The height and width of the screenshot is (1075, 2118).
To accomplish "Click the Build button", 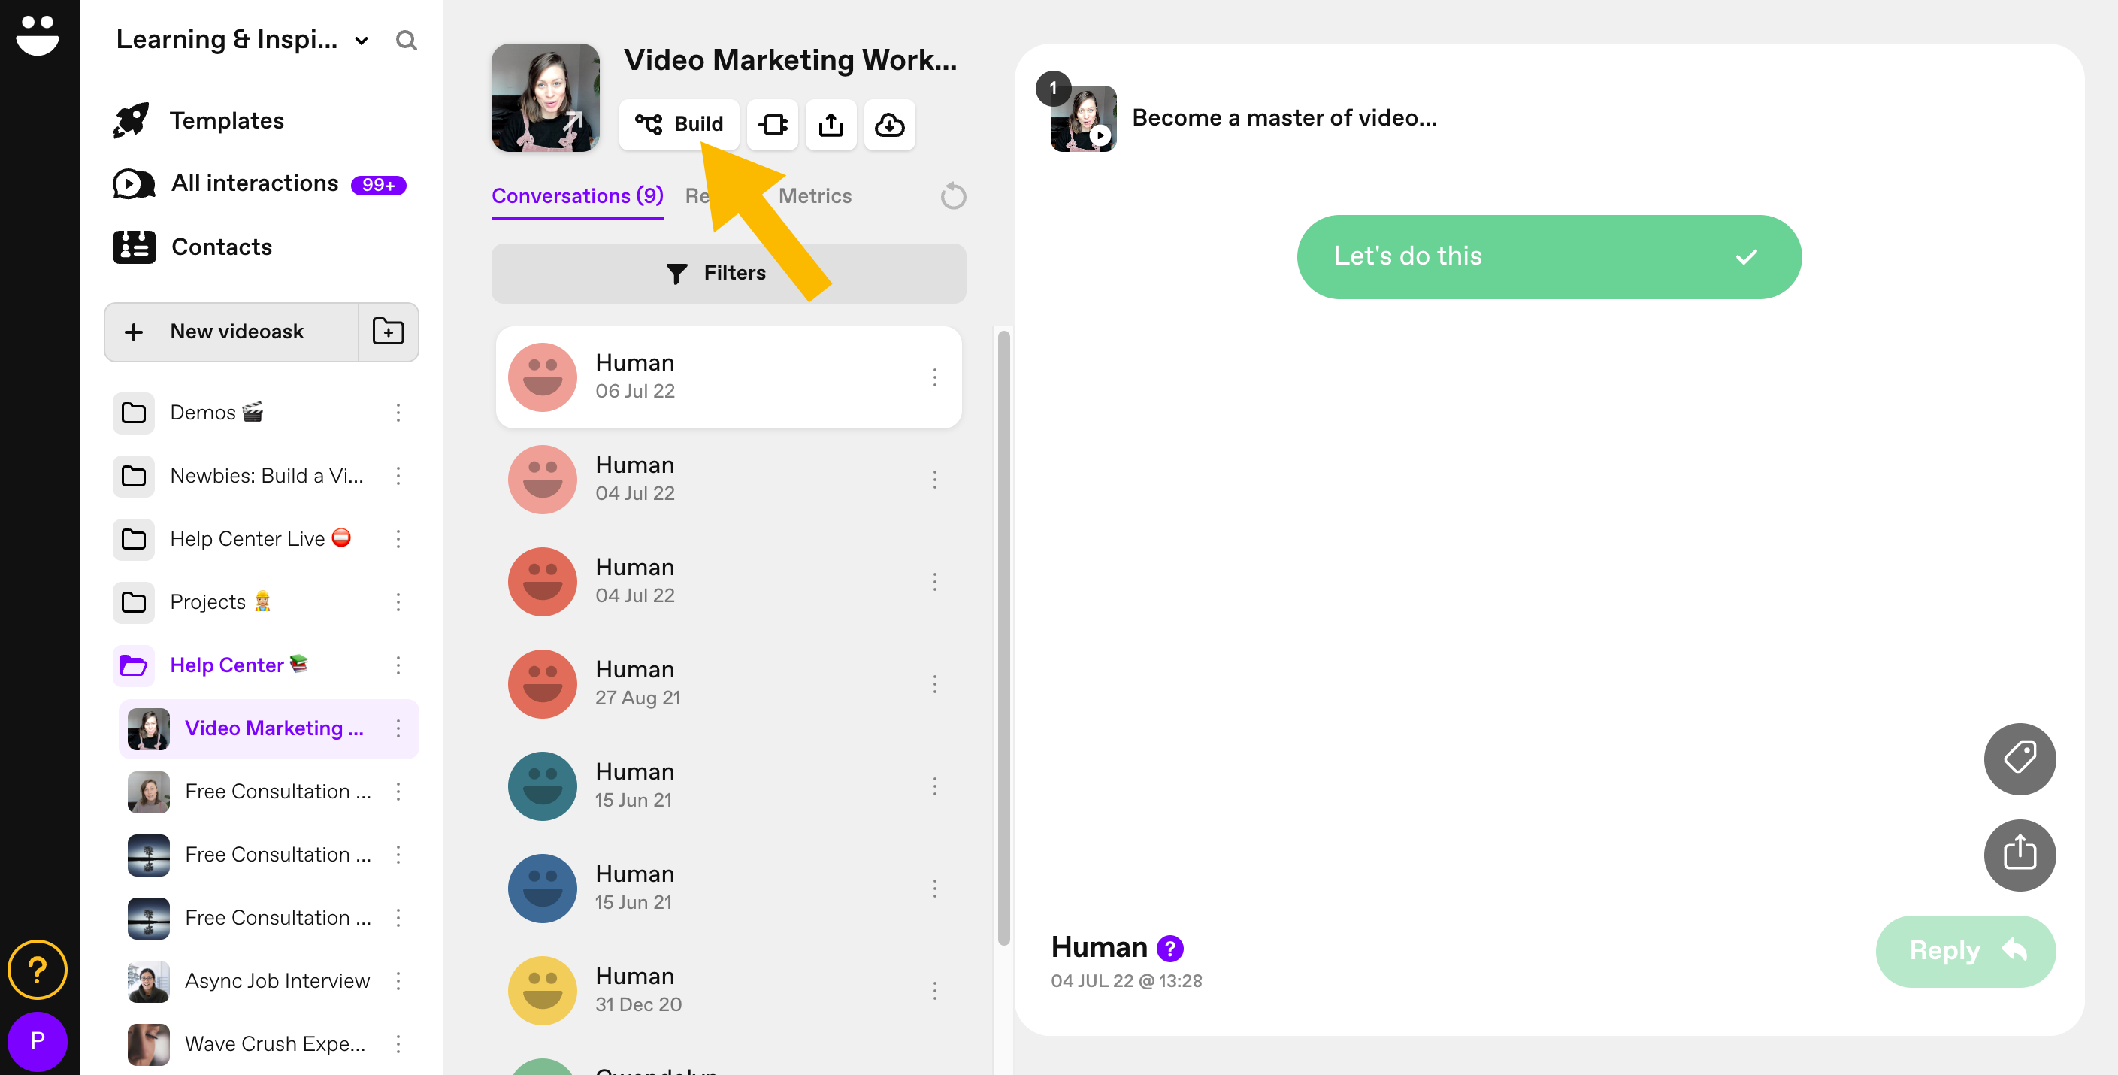I will pos(679,124).
